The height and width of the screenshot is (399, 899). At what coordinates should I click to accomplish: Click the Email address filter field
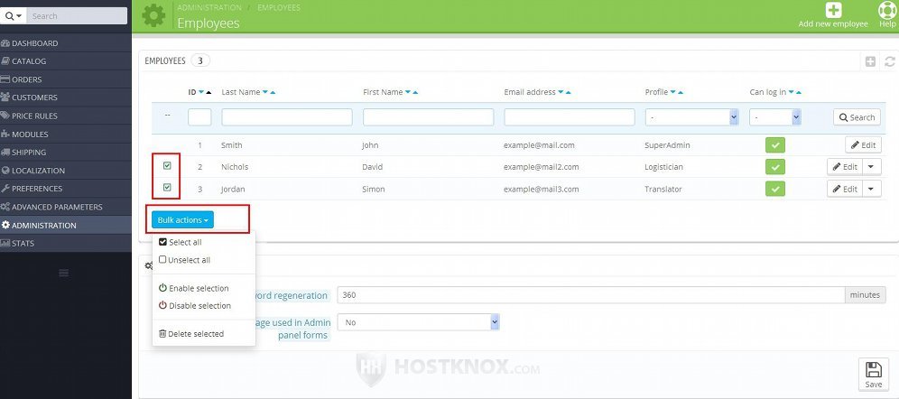570,117
